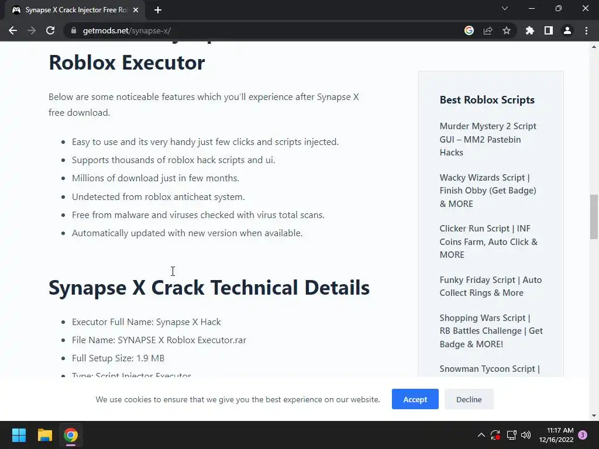599x449 pixels.
Task: Click 'Millions of download just in few months.'
Action: point(156,178)
